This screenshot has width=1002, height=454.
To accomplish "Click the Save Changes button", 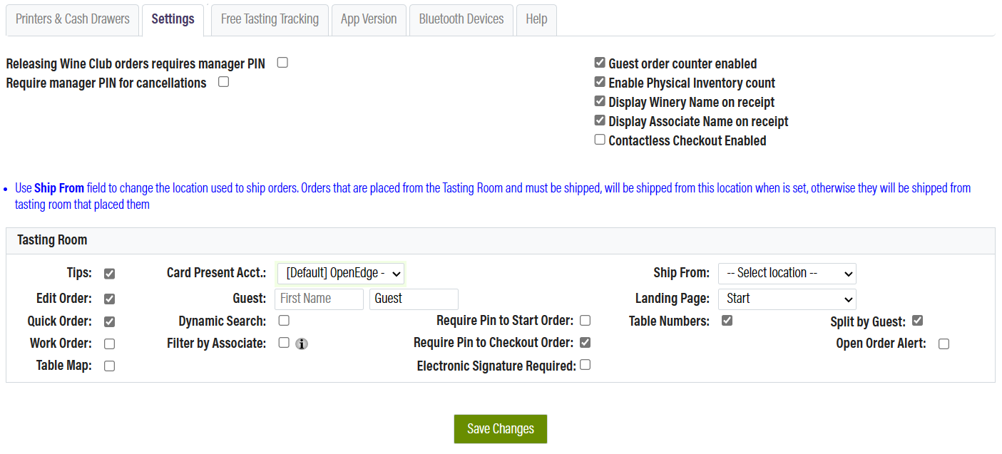I will [500, 428].
